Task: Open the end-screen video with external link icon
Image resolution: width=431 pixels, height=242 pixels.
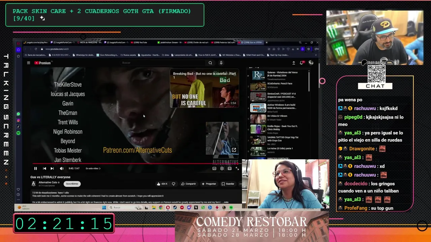Action: pos(222,138)
